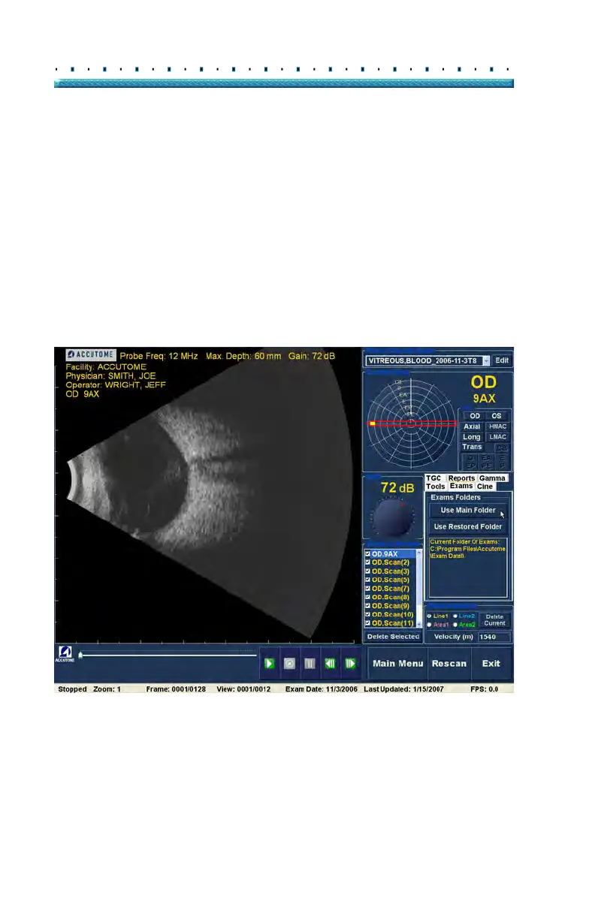
Task: Click the red probe line on the polar diagram
Action: coord(412,424)
